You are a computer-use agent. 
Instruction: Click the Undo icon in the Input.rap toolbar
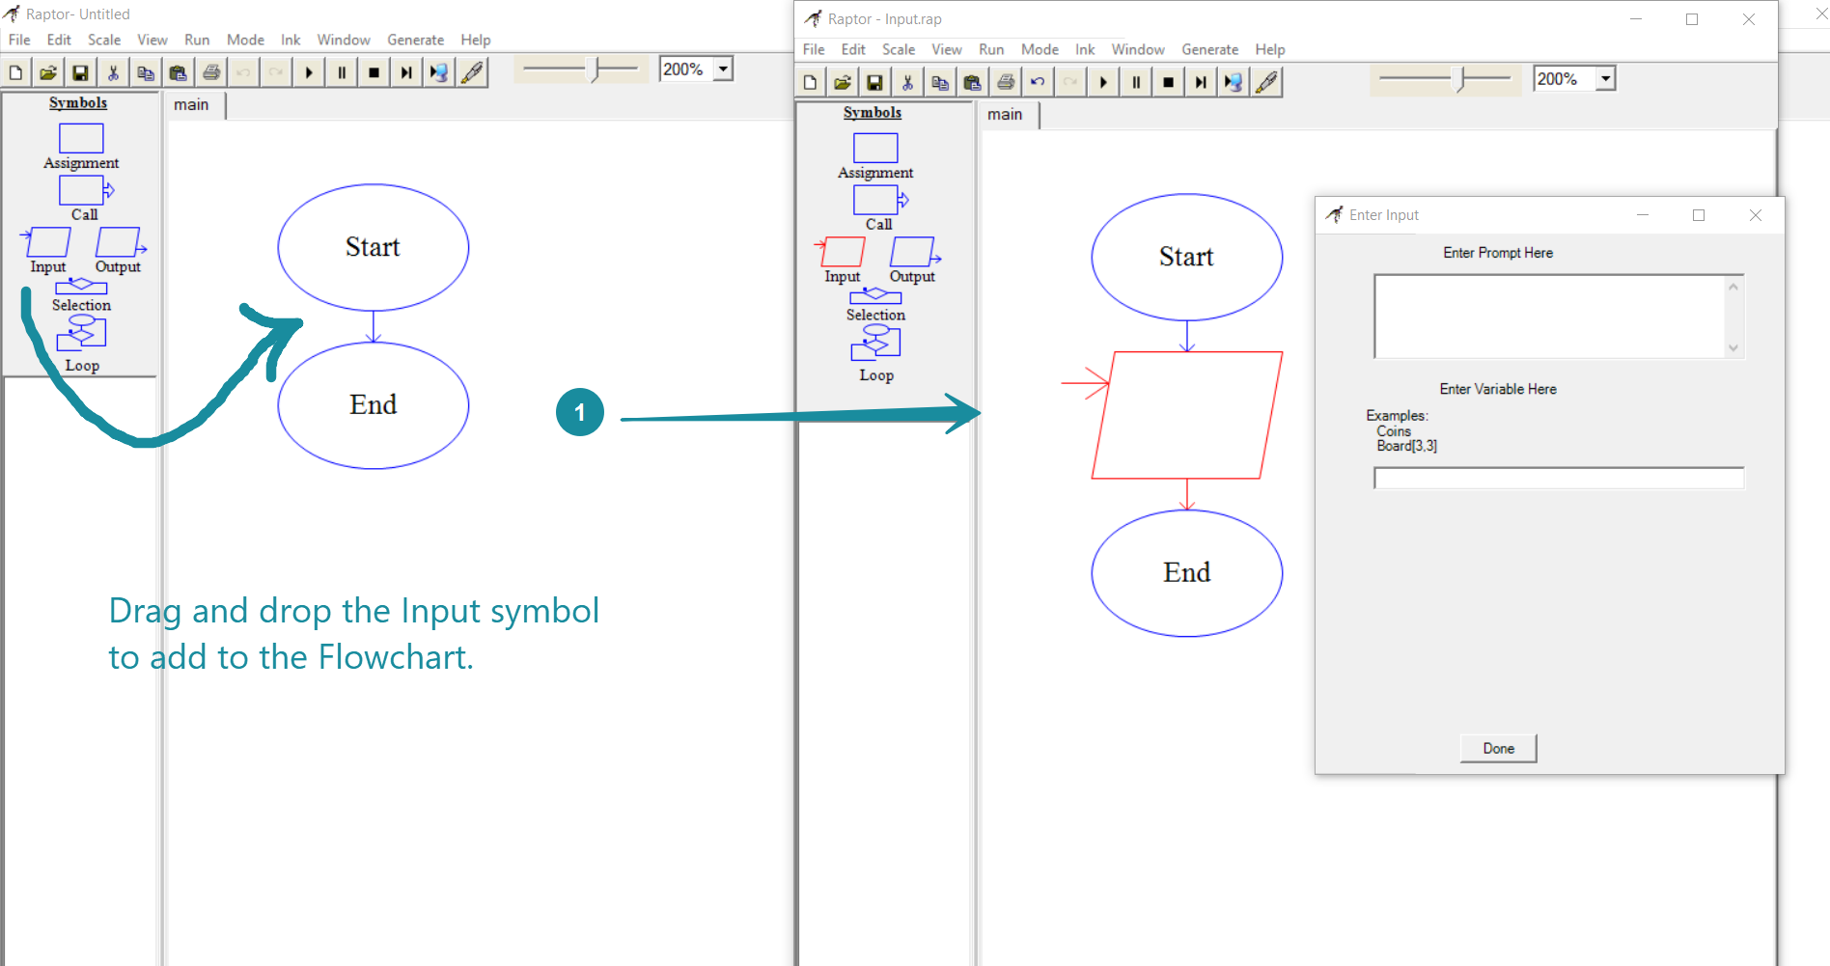[x=1038, y=83]
